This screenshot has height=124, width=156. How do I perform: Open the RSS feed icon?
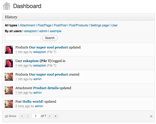[151, 116]
